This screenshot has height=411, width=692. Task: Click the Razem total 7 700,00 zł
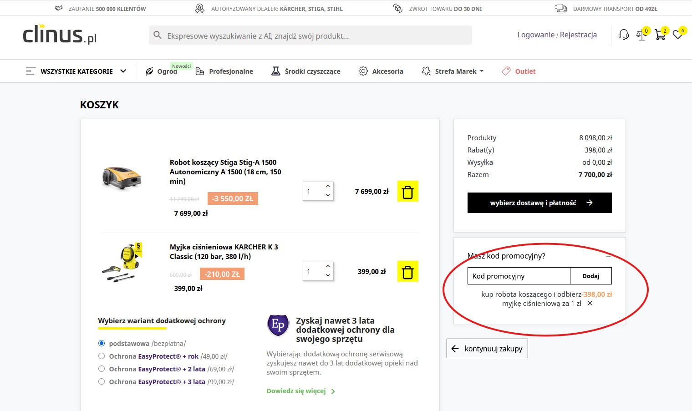pyautogui.click(x=595, y=174)
